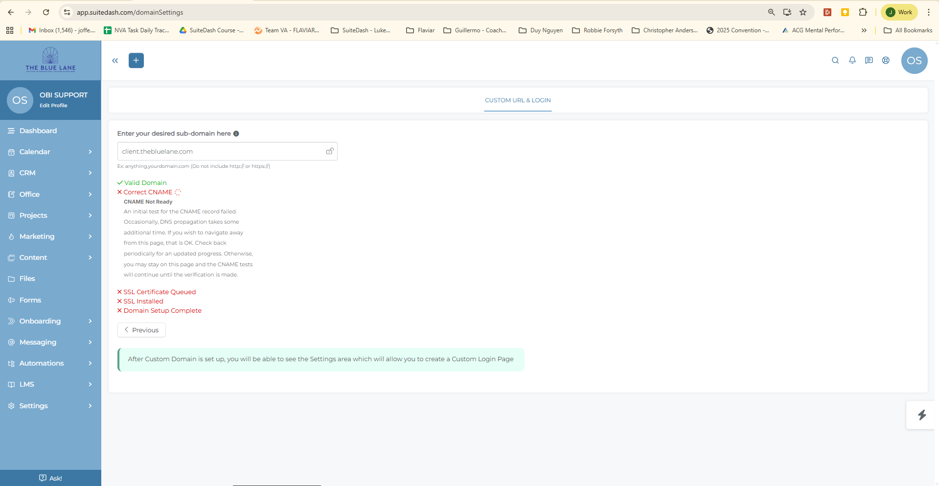Click the 'SSL Certificate Queued' status text
939x486 pixels.
tap(160, 292)
